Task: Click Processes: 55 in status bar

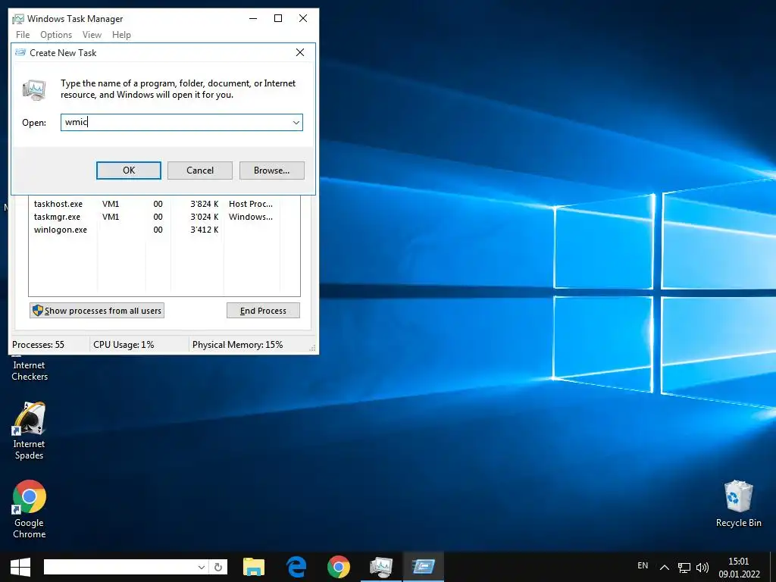Action: click(38, 345)
